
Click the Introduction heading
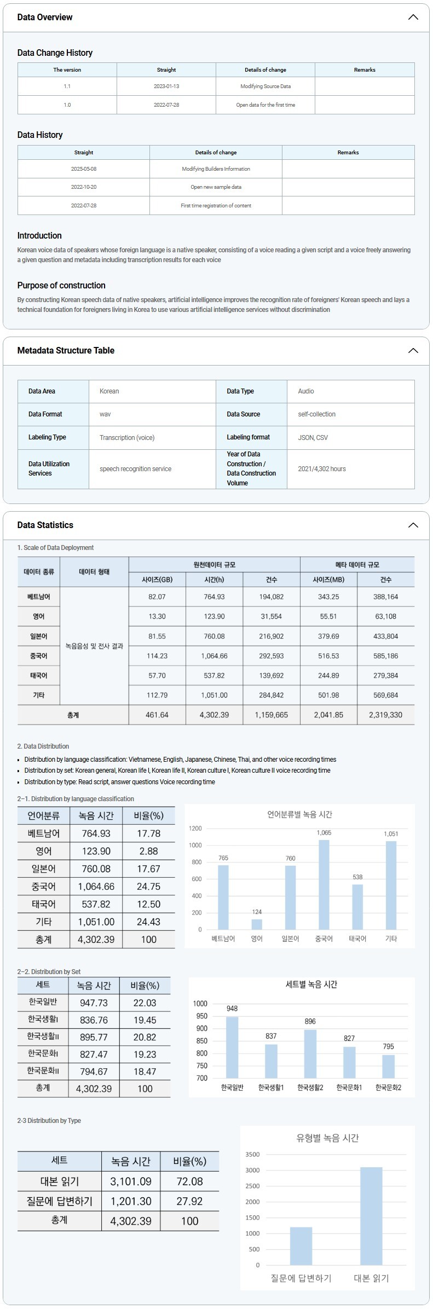click(x=39, y=235)
